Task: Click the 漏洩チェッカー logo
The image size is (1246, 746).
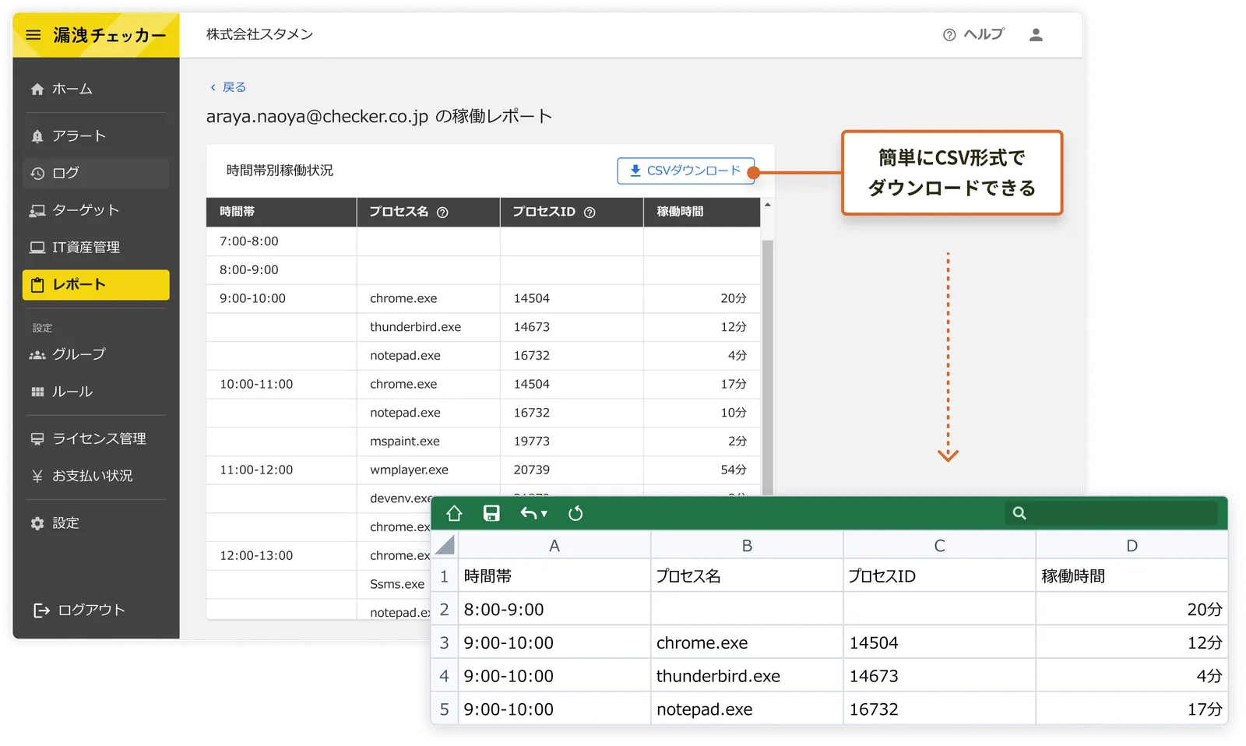Action: pos(109,35)
